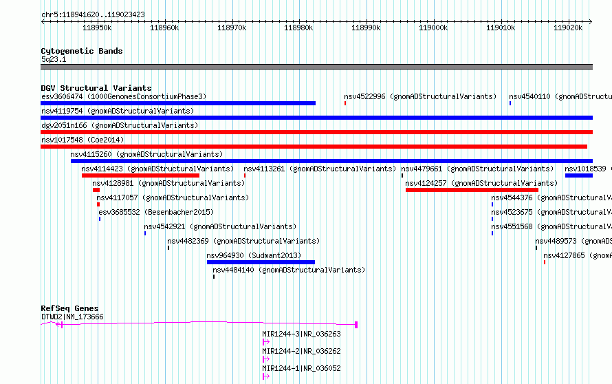
Task: Click the RefSeq Genes track title
Action: click(x=69, y=308)
